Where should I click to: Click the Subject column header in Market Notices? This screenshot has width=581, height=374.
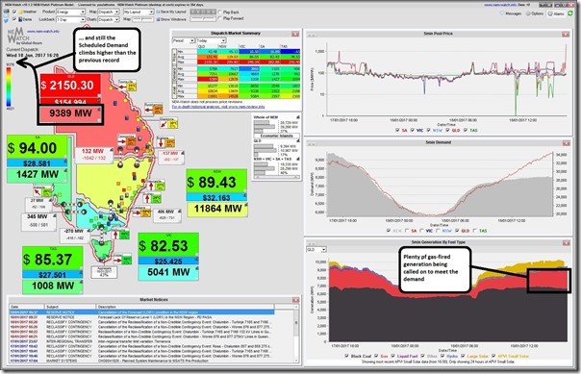pos(70,307)
